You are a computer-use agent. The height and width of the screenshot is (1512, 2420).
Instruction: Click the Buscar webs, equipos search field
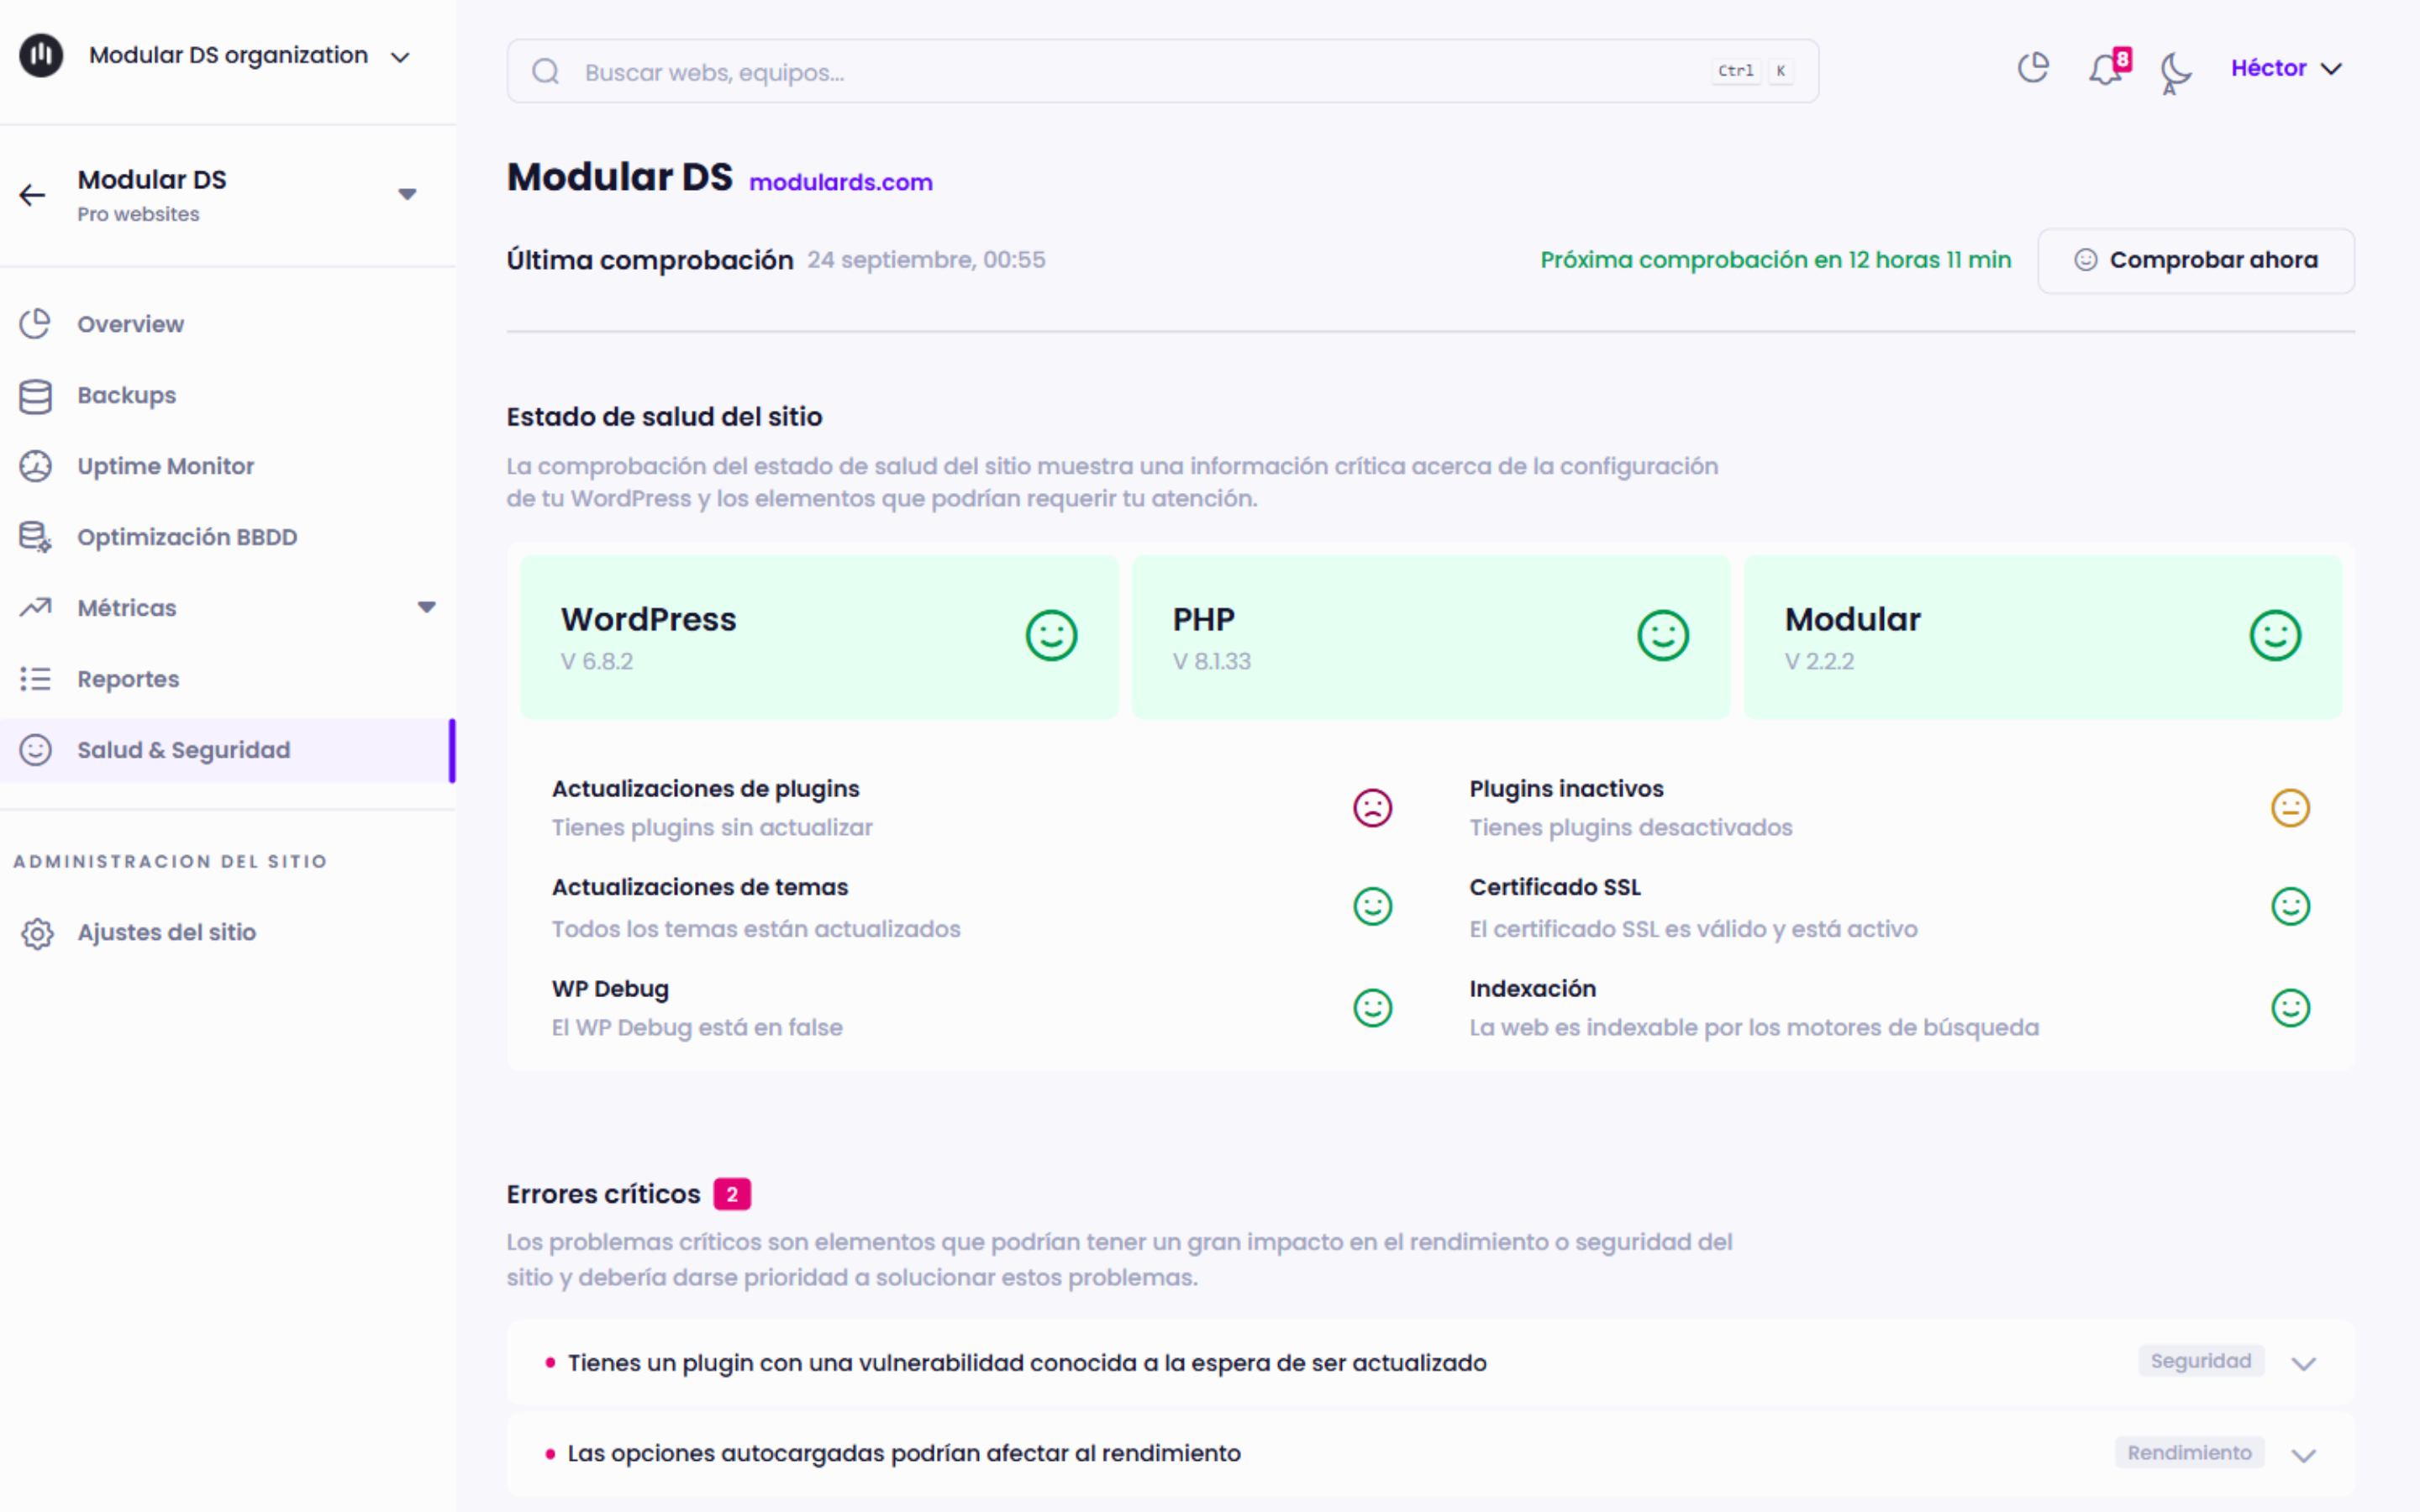[1140, 72]
